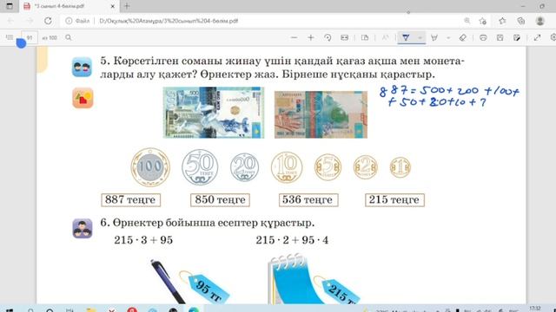556x312 pixels.
Task: Close the '3 сынып 4-бөлім.pdf' tab
Action: 113,6
